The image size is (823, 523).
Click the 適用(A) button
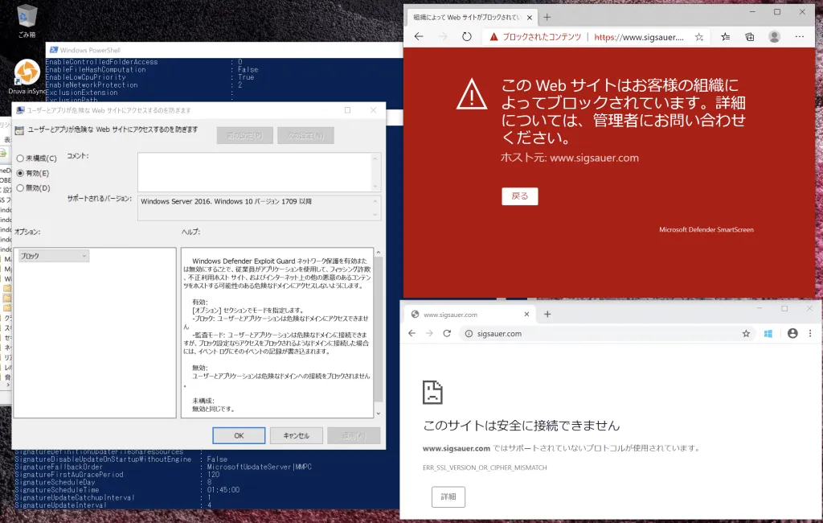pos(354,435)
